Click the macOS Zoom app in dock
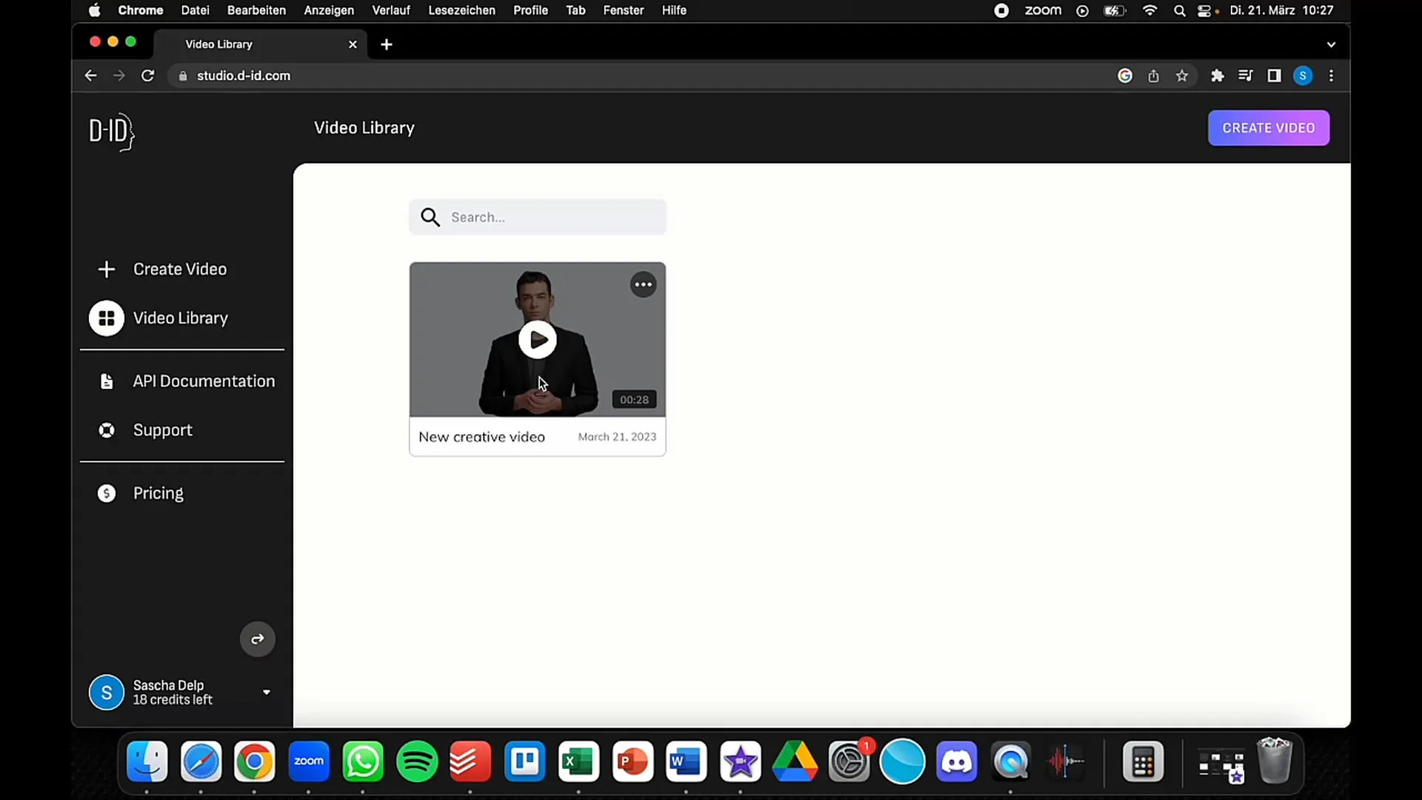1422x800 pixels. coord(309,762)
